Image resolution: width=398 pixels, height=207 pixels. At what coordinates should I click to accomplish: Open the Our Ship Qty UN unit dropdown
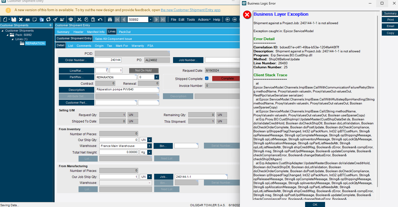point(150,140)
